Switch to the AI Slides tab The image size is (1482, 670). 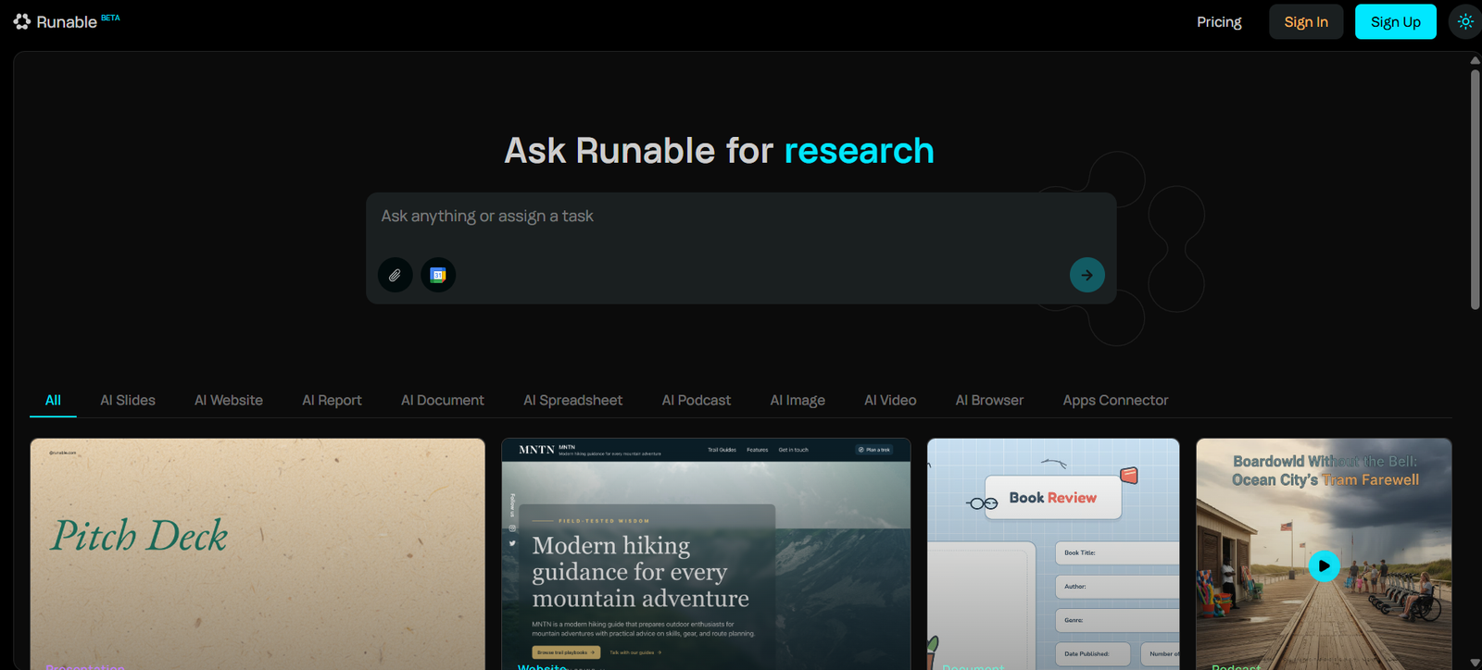128,400
